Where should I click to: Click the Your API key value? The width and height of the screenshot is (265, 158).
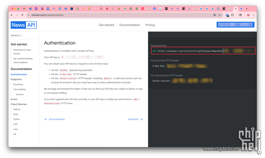click(82, 57)
